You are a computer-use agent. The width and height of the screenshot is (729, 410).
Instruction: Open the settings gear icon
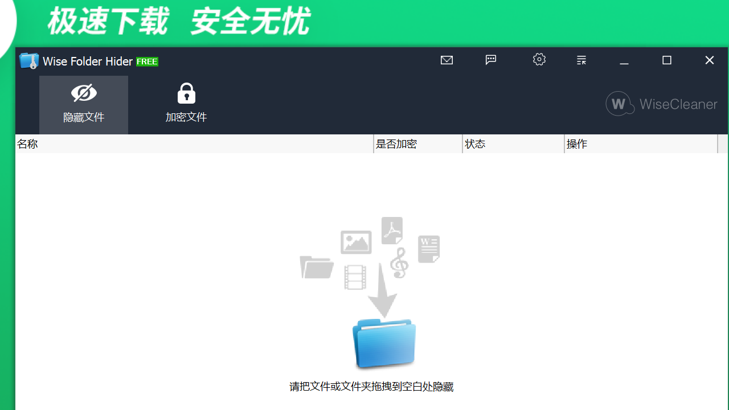[x=539, y=60]
